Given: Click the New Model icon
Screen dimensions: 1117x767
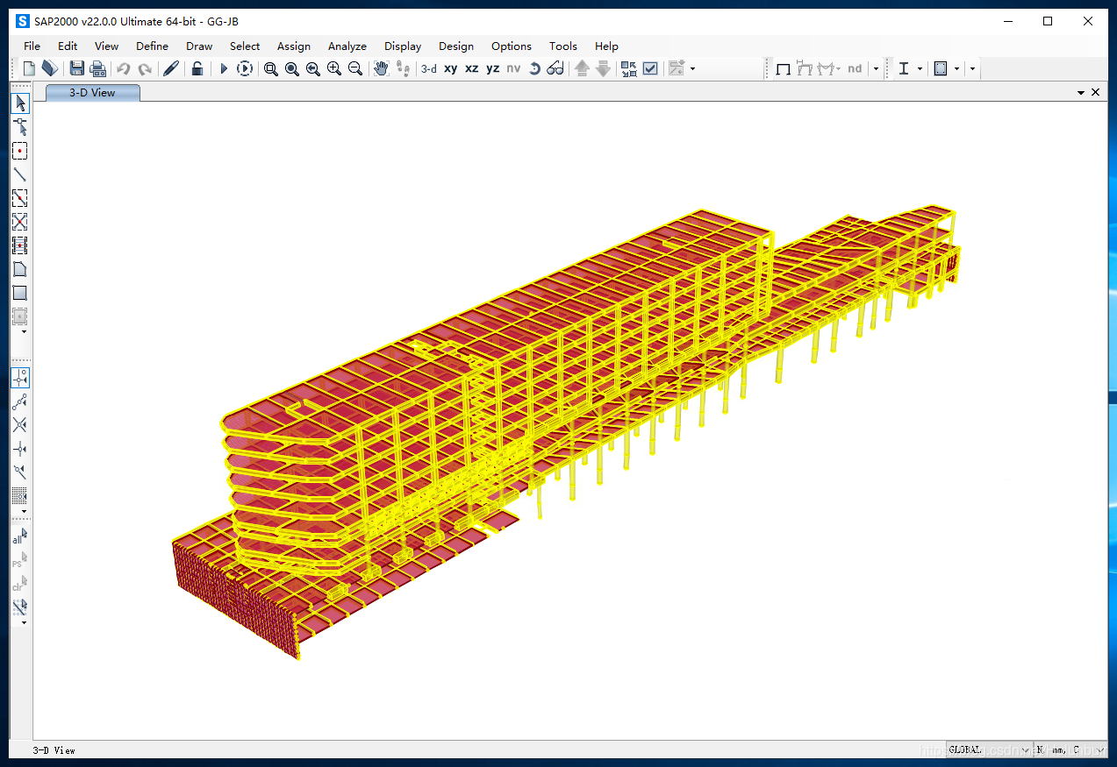Looking at the screenshot, I should 29,68.
